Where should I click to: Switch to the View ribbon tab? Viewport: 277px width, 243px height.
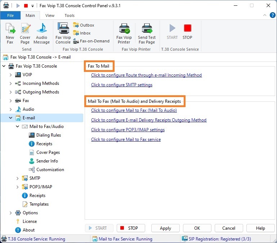tap(50, 15)
